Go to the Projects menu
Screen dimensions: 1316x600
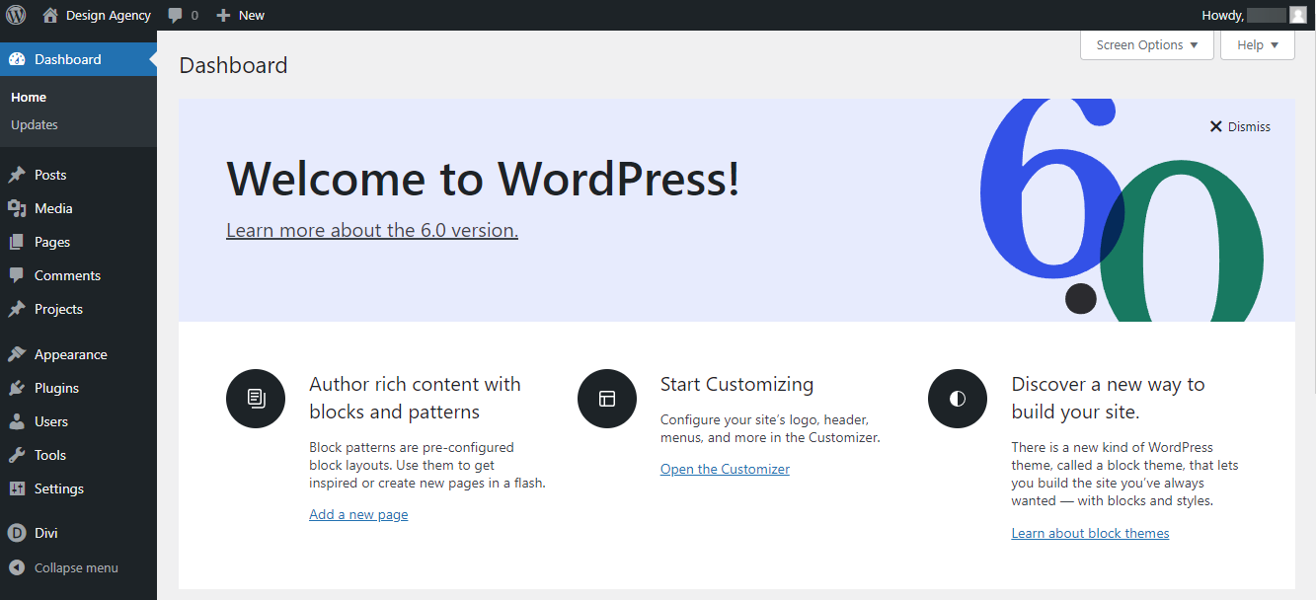point(58,309)
